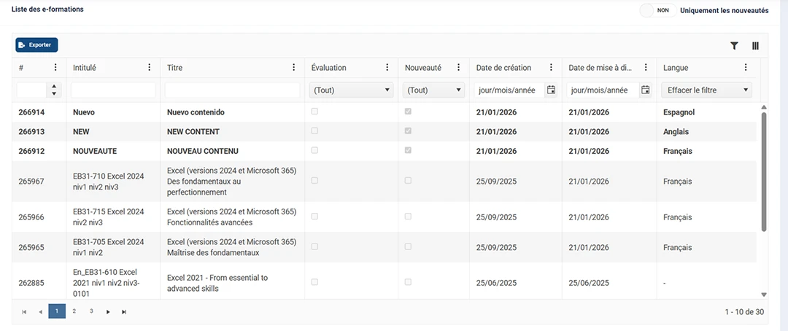Click the 1 - 10 de 30 pager info

click(x=744, y=312)
